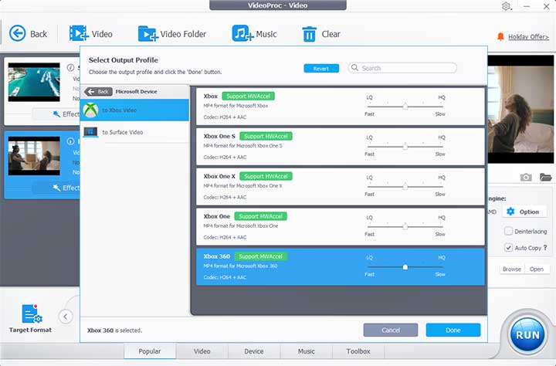The width and height of the screenshot is (556, 366).
Task: Add music with the Music icon
Action: 242,33
